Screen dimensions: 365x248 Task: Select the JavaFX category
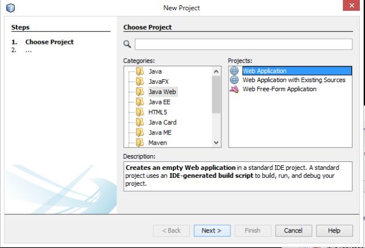tap(159, 82)
